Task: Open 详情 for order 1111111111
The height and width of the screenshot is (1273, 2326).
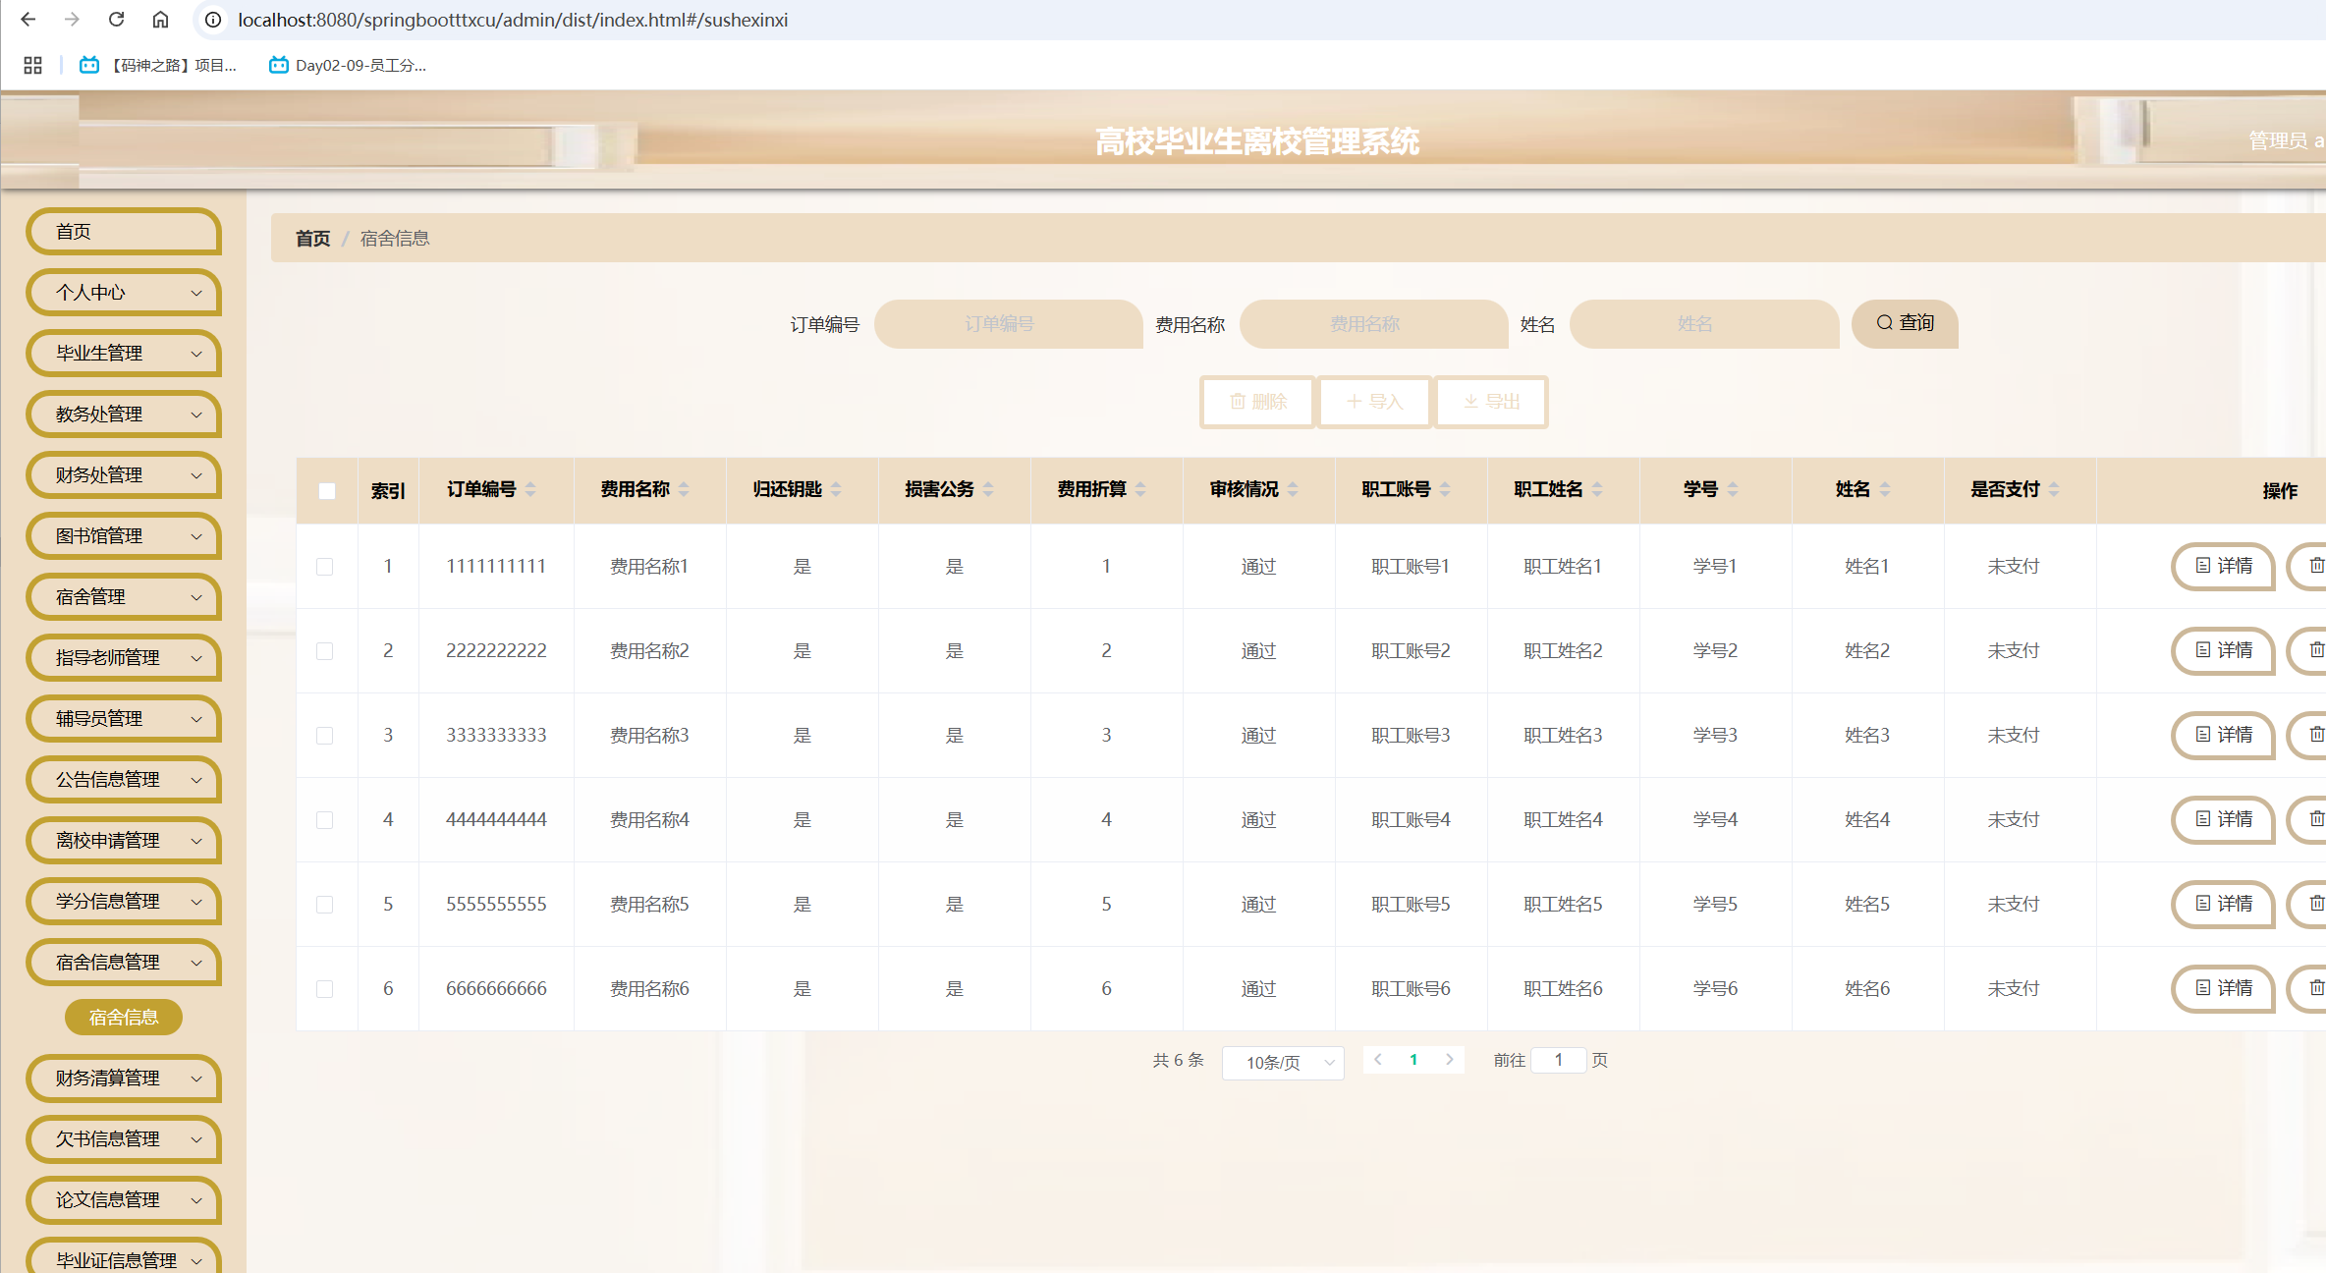Action: point(2224,566)
